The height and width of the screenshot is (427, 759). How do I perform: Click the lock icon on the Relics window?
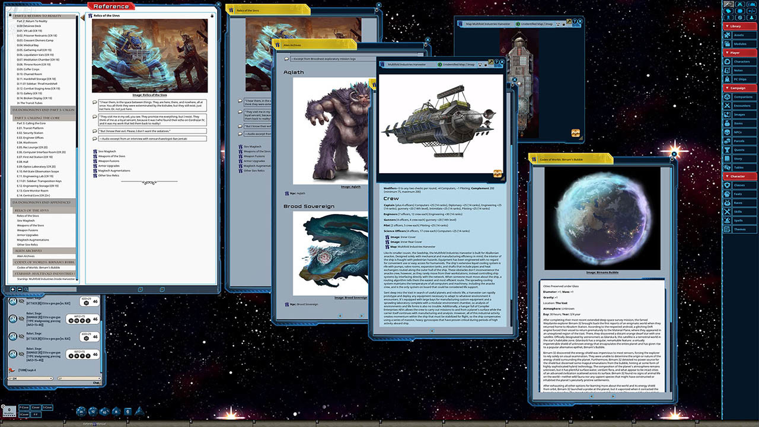pos(212,16)
